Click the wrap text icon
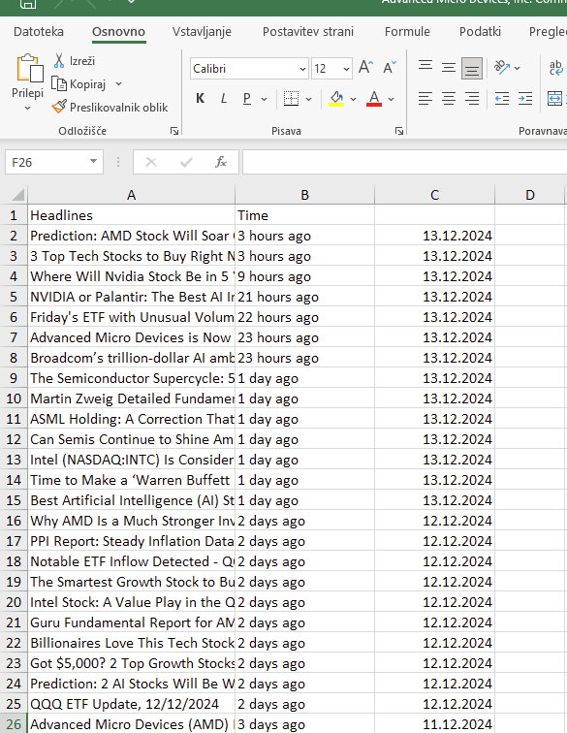 click(555, 68)
